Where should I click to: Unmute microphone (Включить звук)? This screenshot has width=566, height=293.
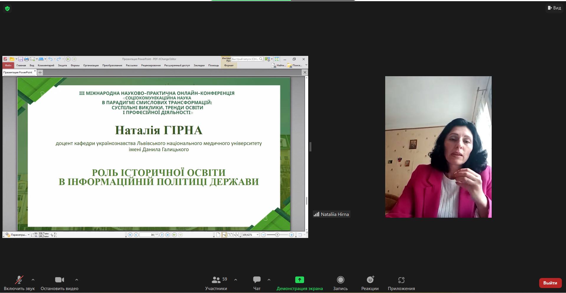[x=19, y=283]
